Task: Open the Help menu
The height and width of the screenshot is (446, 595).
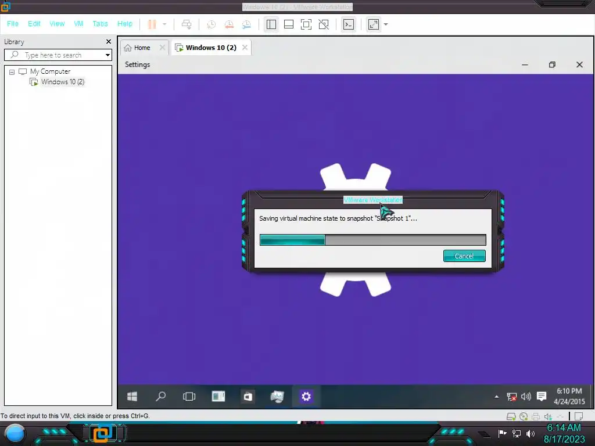Action: 125,23
